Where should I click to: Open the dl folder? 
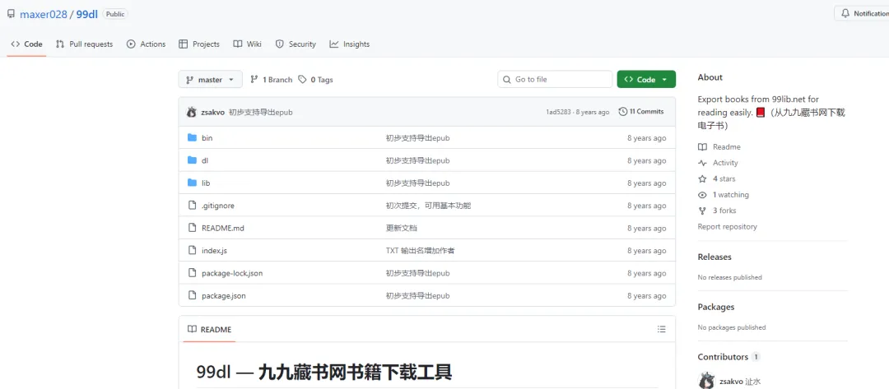click(205, 161)
